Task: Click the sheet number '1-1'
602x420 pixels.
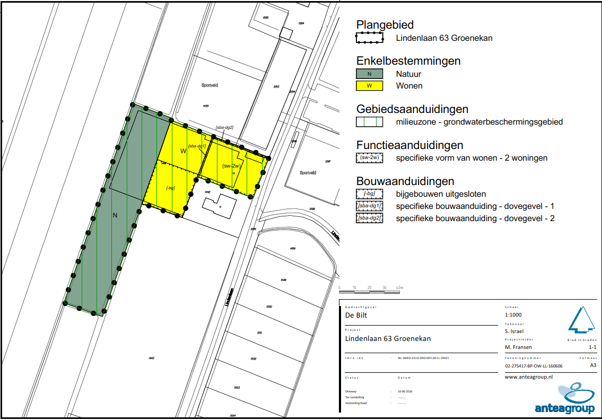Action: click(x=592, y=347)
